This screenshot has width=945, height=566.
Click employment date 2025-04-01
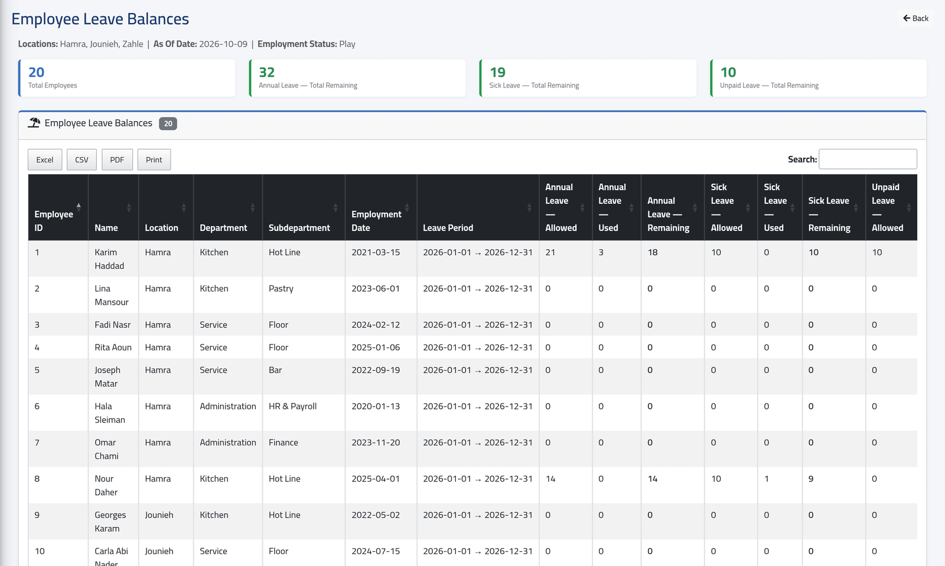tap(376, 479)
